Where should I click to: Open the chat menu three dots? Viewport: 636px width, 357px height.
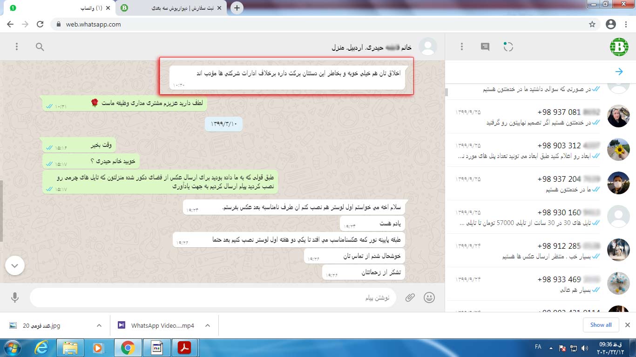[17, 46]
